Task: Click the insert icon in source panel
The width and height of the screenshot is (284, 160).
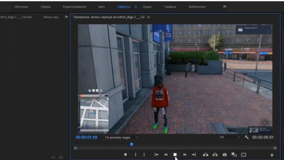Action: pos(53,157)
